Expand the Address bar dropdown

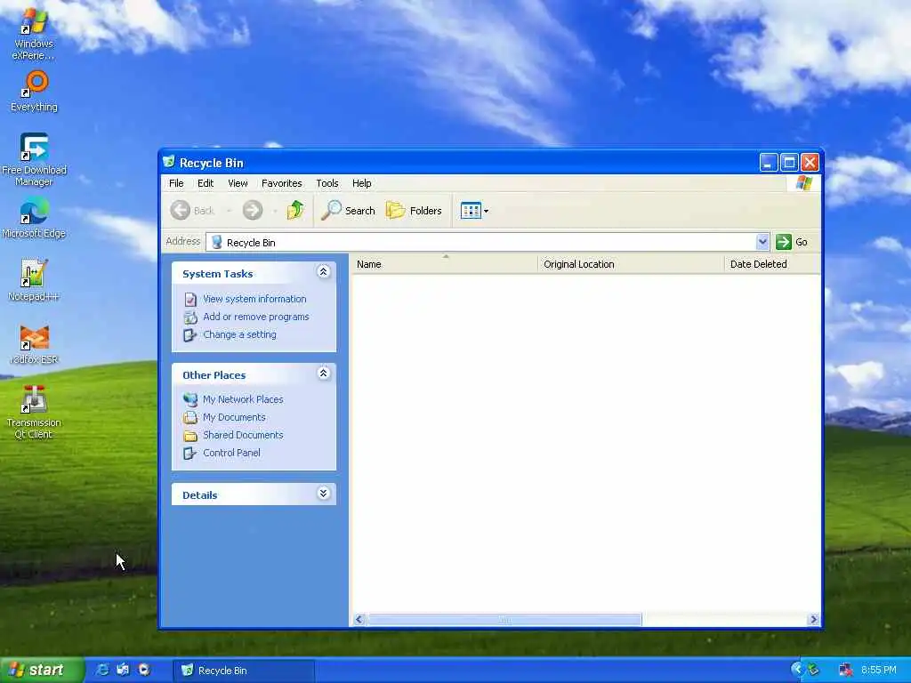coord(762,242)
